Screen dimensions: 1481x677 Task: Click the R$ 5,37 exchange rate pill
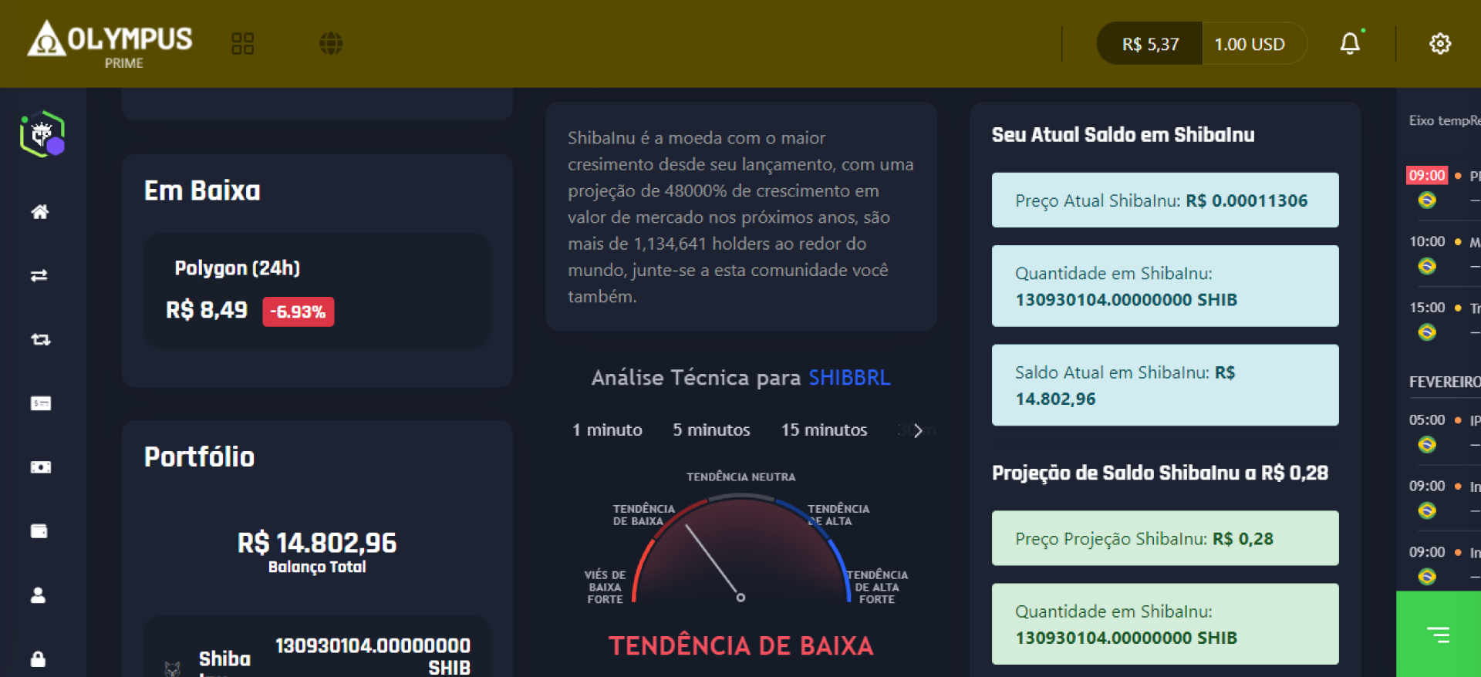tap(1149, 44)
